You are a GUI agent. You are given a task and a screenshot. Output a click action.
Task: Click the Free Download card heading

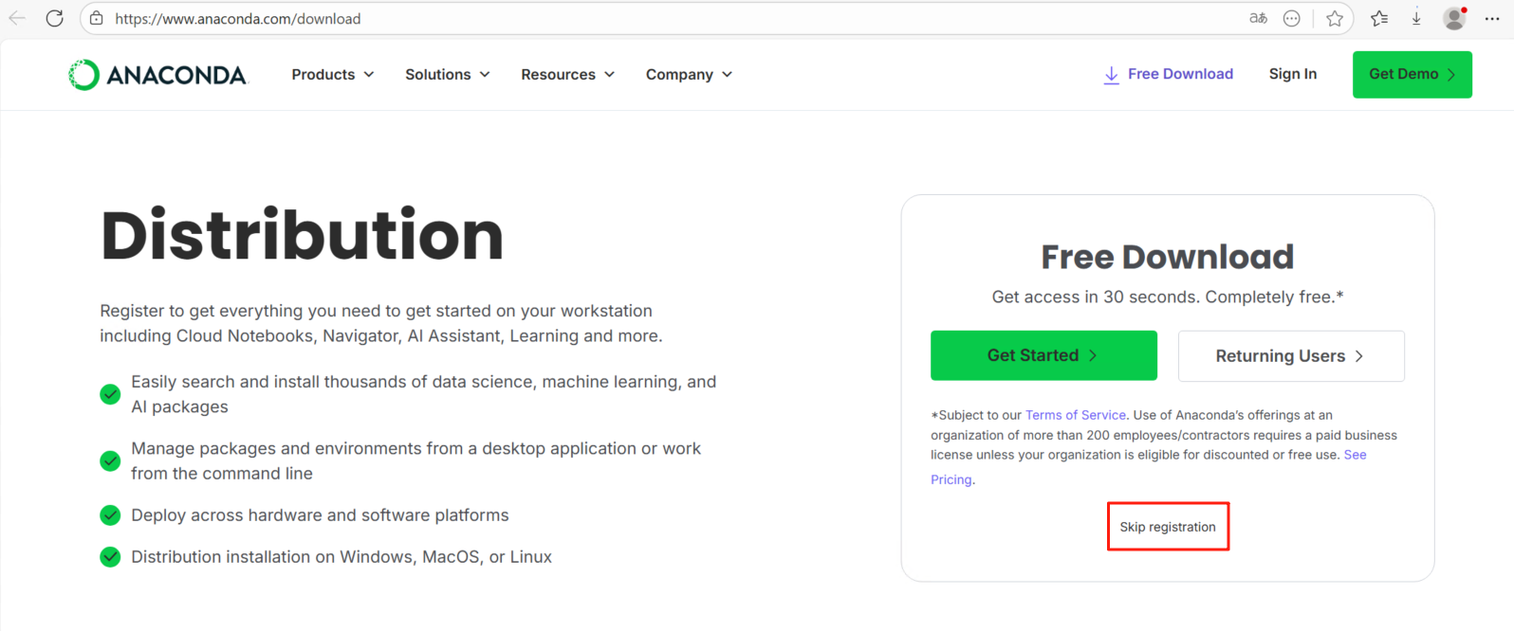pyautogui.click(x=1168, y=257)
